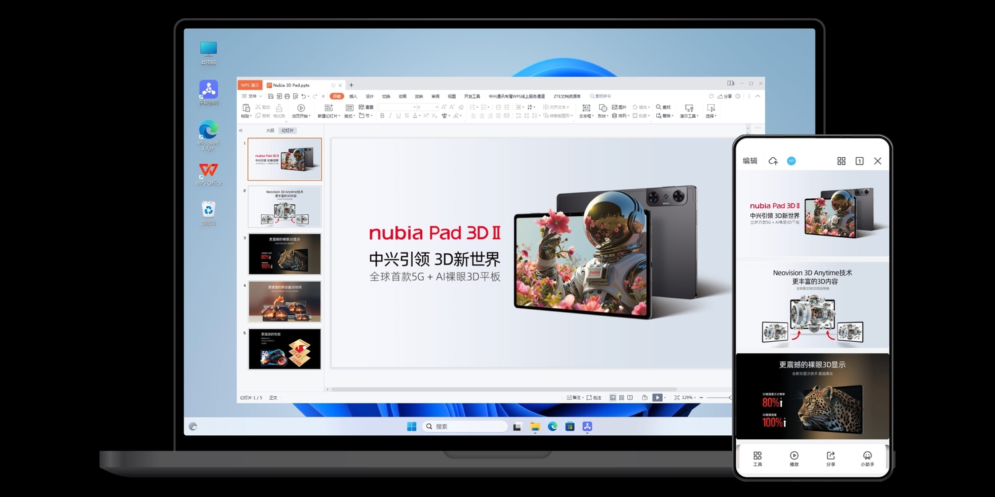Click the Italic I formatting icon
Viewport: 995px width, 497px height.
pyautogui.click(x=390, y=116)
